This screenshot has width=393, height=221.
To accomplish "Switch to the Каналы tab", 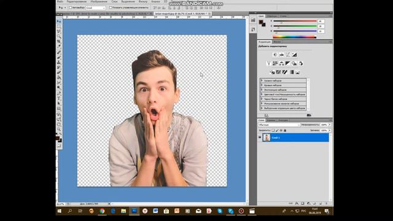I will tap(271, 120).
